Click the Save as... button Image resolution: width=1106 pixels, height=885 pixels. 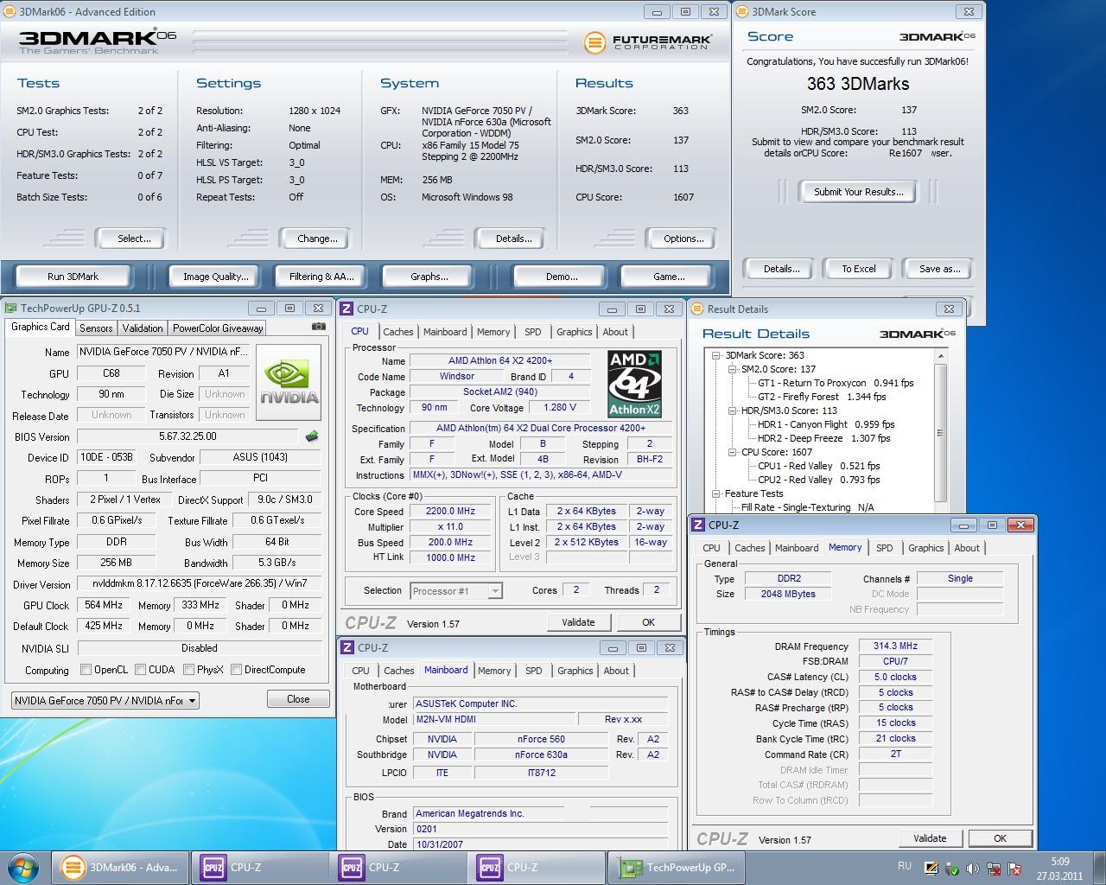click(x=940, y=269)
